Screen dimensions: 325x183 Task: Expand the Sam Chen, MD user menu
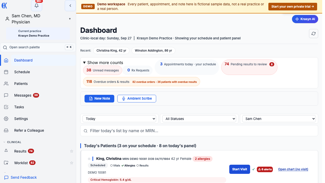(38, 19)
